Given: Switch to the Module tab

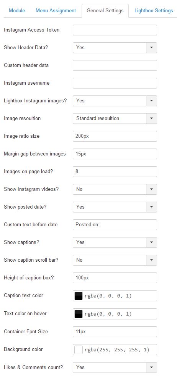Looking at the screenshot, I should (17, 11).
